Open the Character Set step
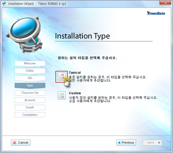The width and height of the screenshot is (173, 153). 30,93
